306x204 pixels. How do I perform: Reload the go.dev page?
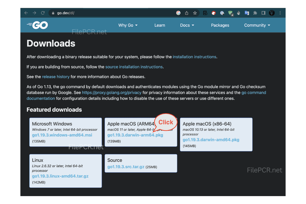pos(43,13)
